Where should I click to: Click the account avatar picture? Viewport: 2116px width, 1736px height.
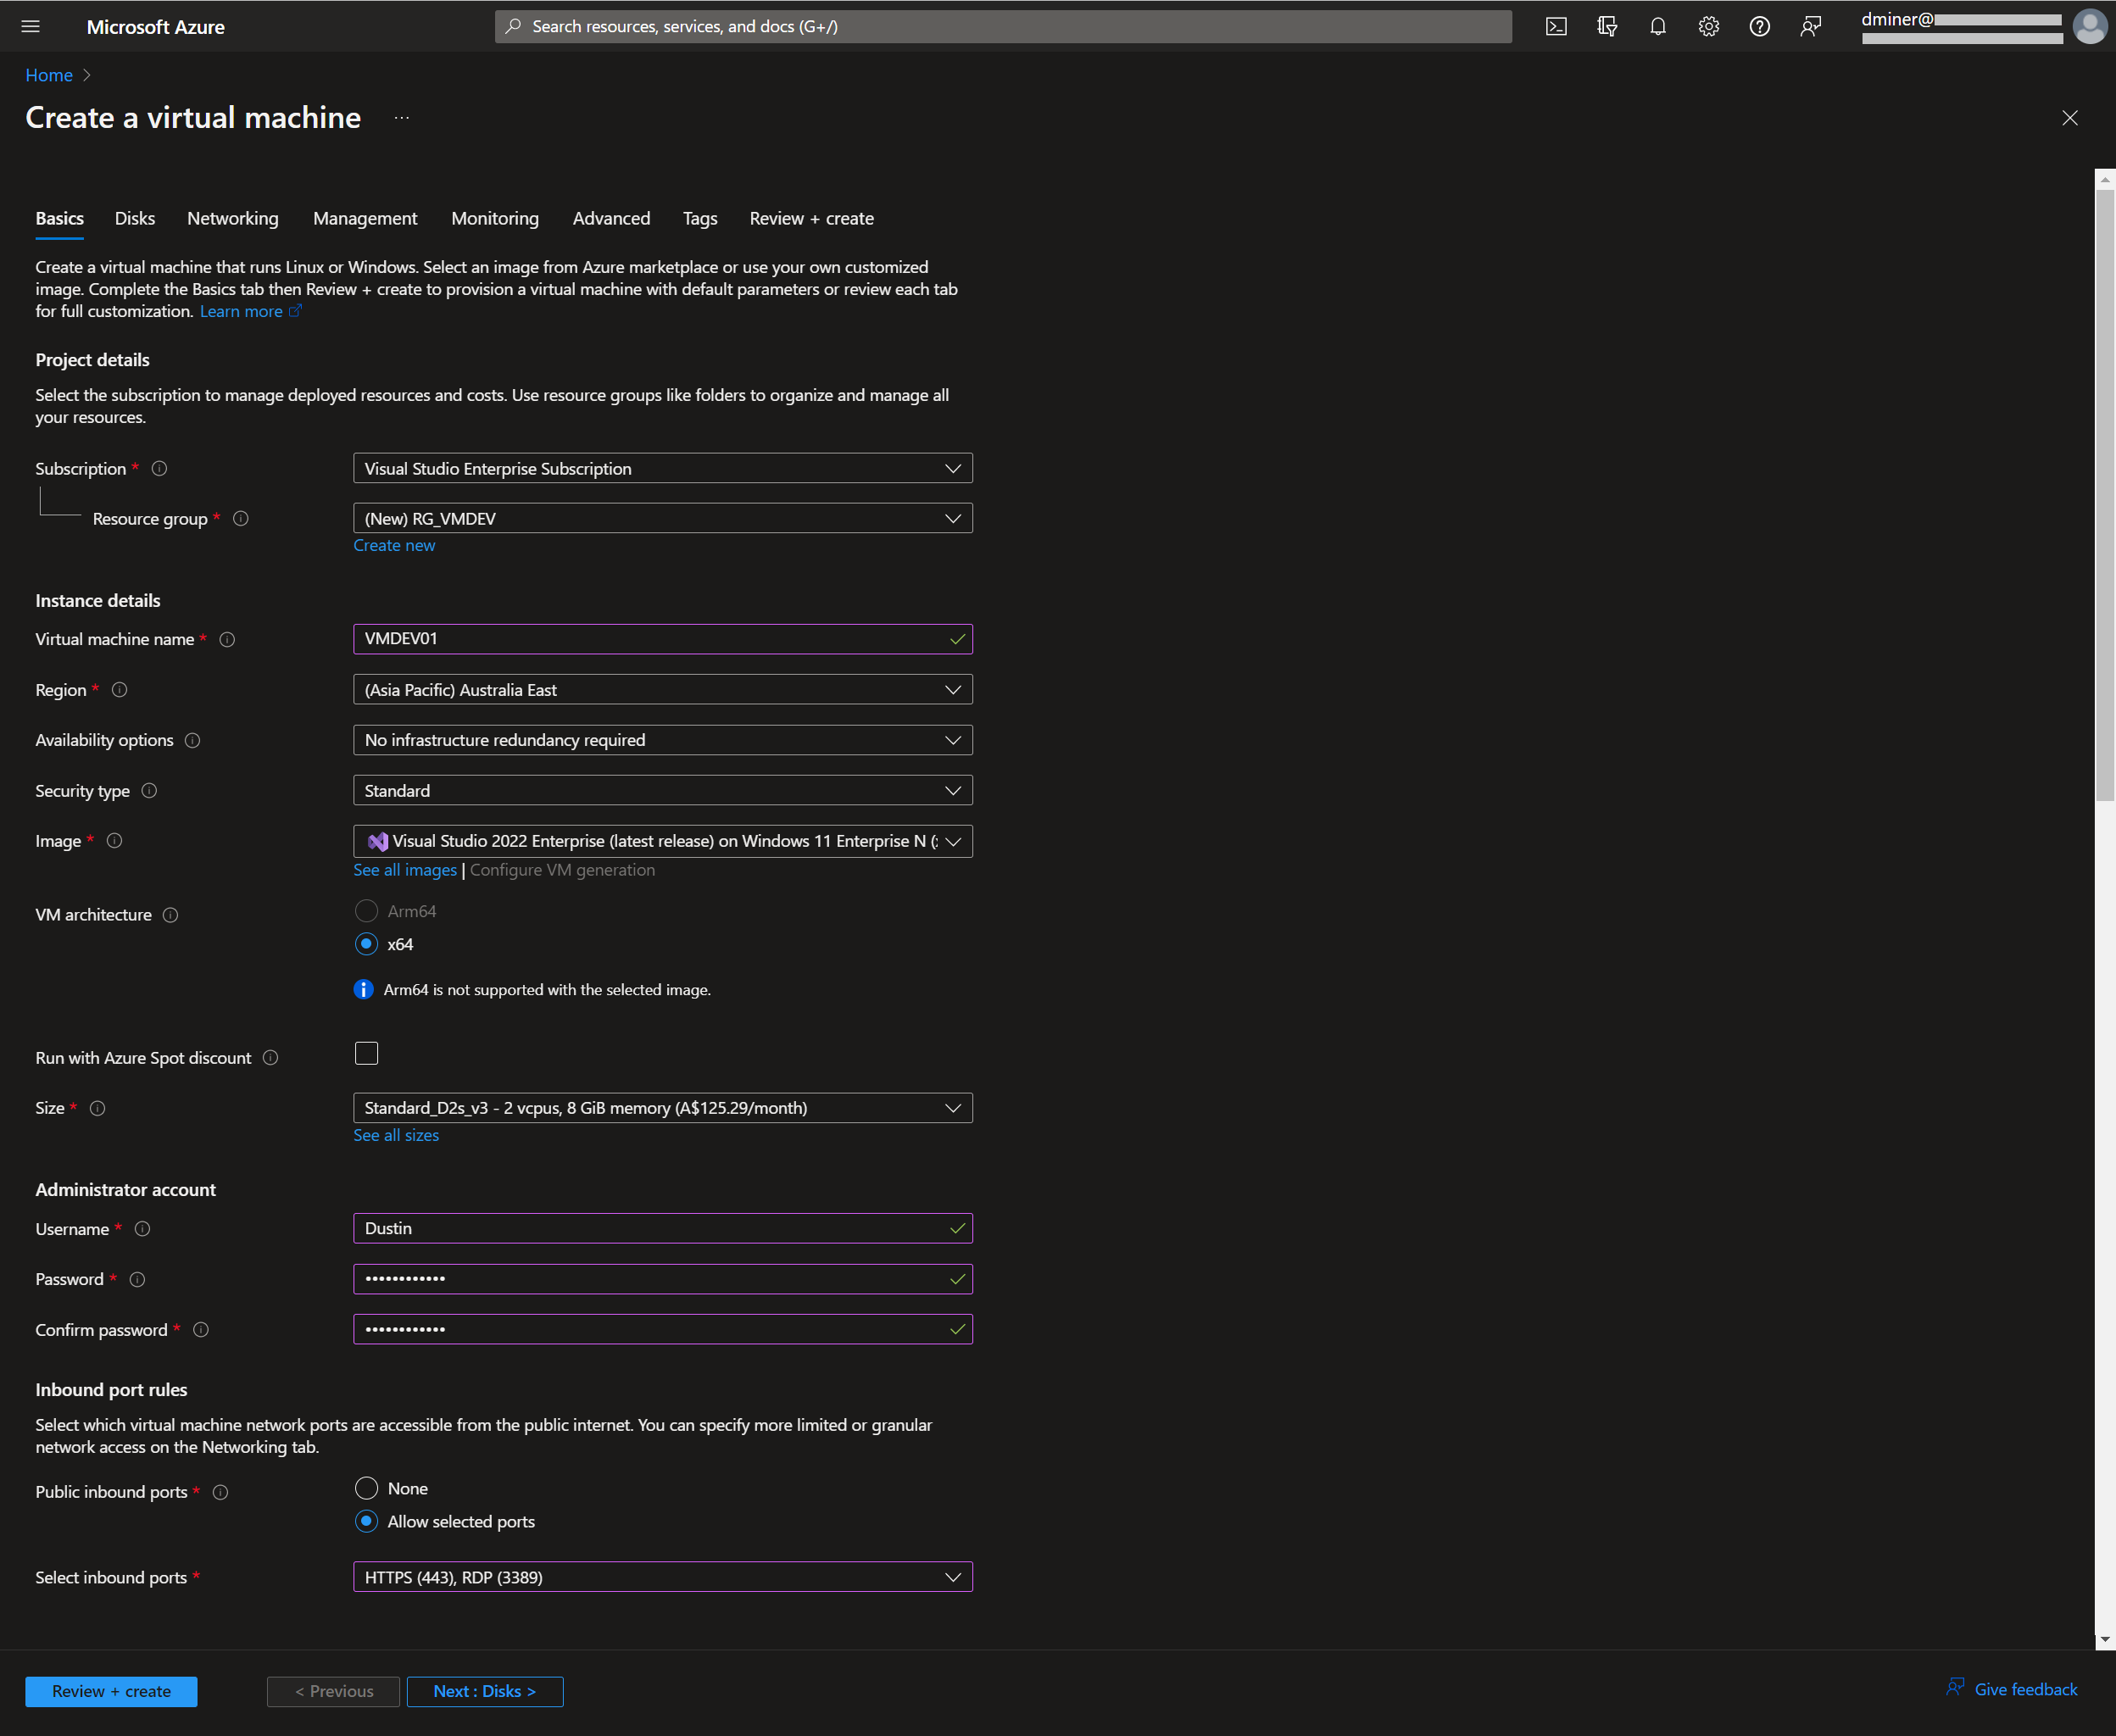(x=2090, y=26)
